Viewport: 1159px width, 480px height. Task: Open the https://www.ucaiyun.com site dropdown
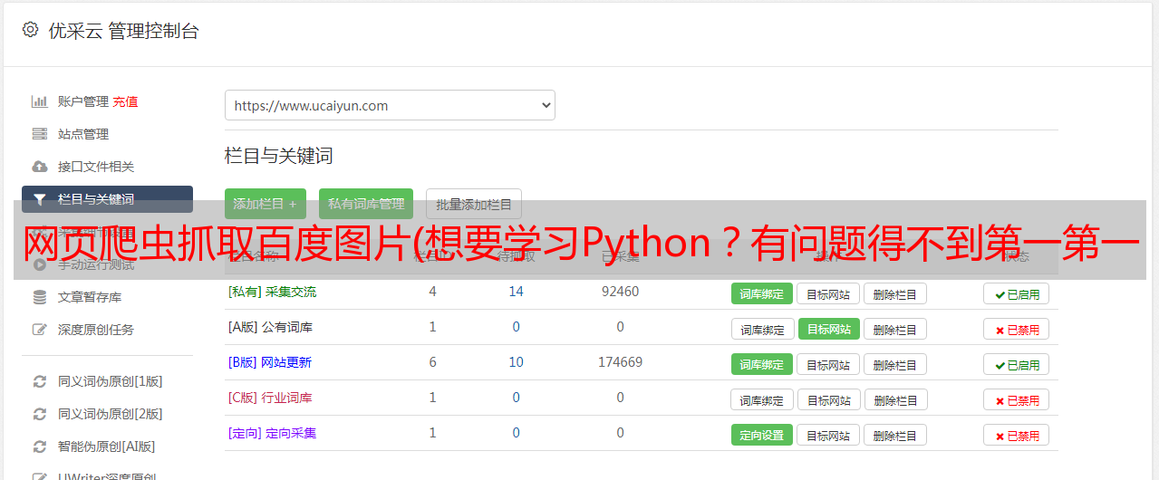[x=390, y=105]
